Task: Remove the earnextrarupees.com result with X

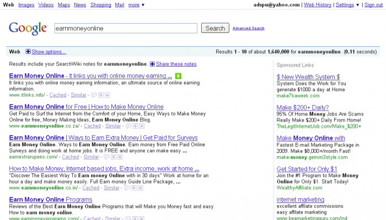Action: (120, 157)
